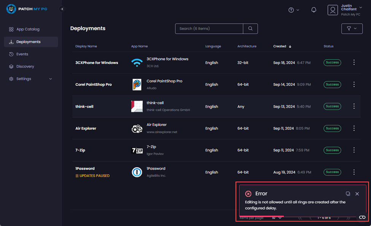Viewport: 371px width, 226px height.
Task: Open the filter dropdown
Action: pyautogui.click(x=352, y=28)
